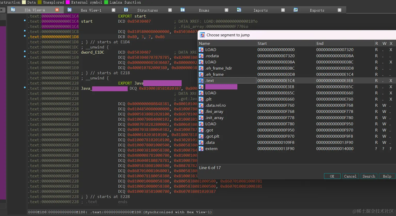396x216 pixels.
Task: Sort segments by the End column header
Action: (345, 43)
